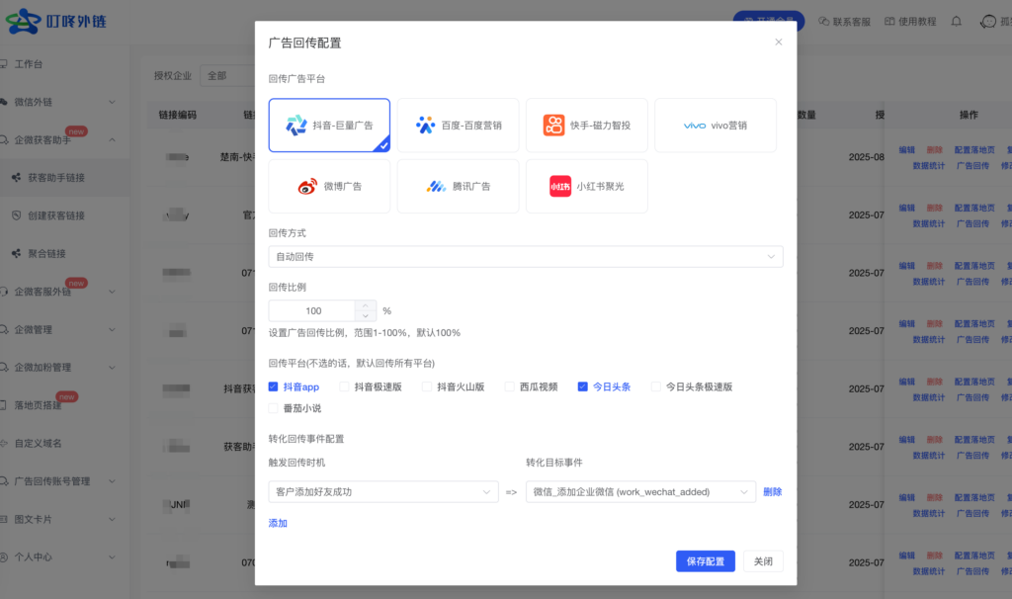The width and height of the screenshot is (1012, 599).
Task: Click the notification bell icon
Action: pos(956,21)
